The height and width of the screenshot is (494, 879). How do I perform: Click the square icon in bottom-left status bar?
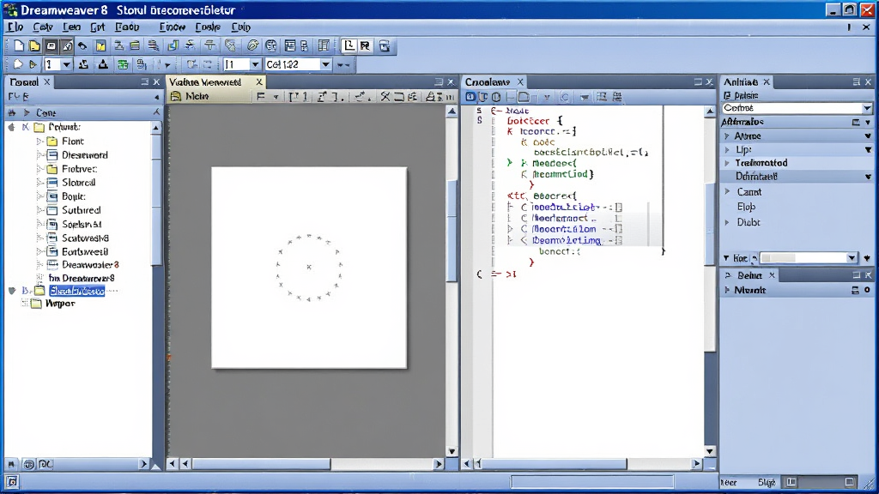pos(12,482)
